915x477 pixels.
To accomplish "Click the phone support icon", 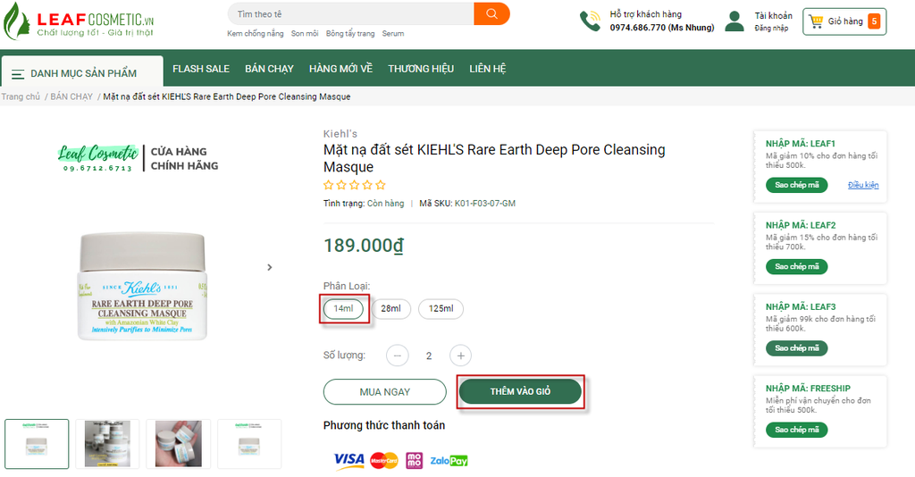I will click(590, 21).
